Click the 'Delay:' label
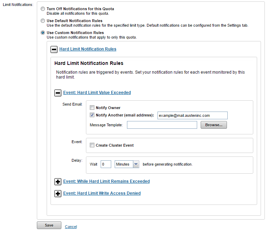Image resolution: width=268 pixels, height=234 pixels. (77, 160)
